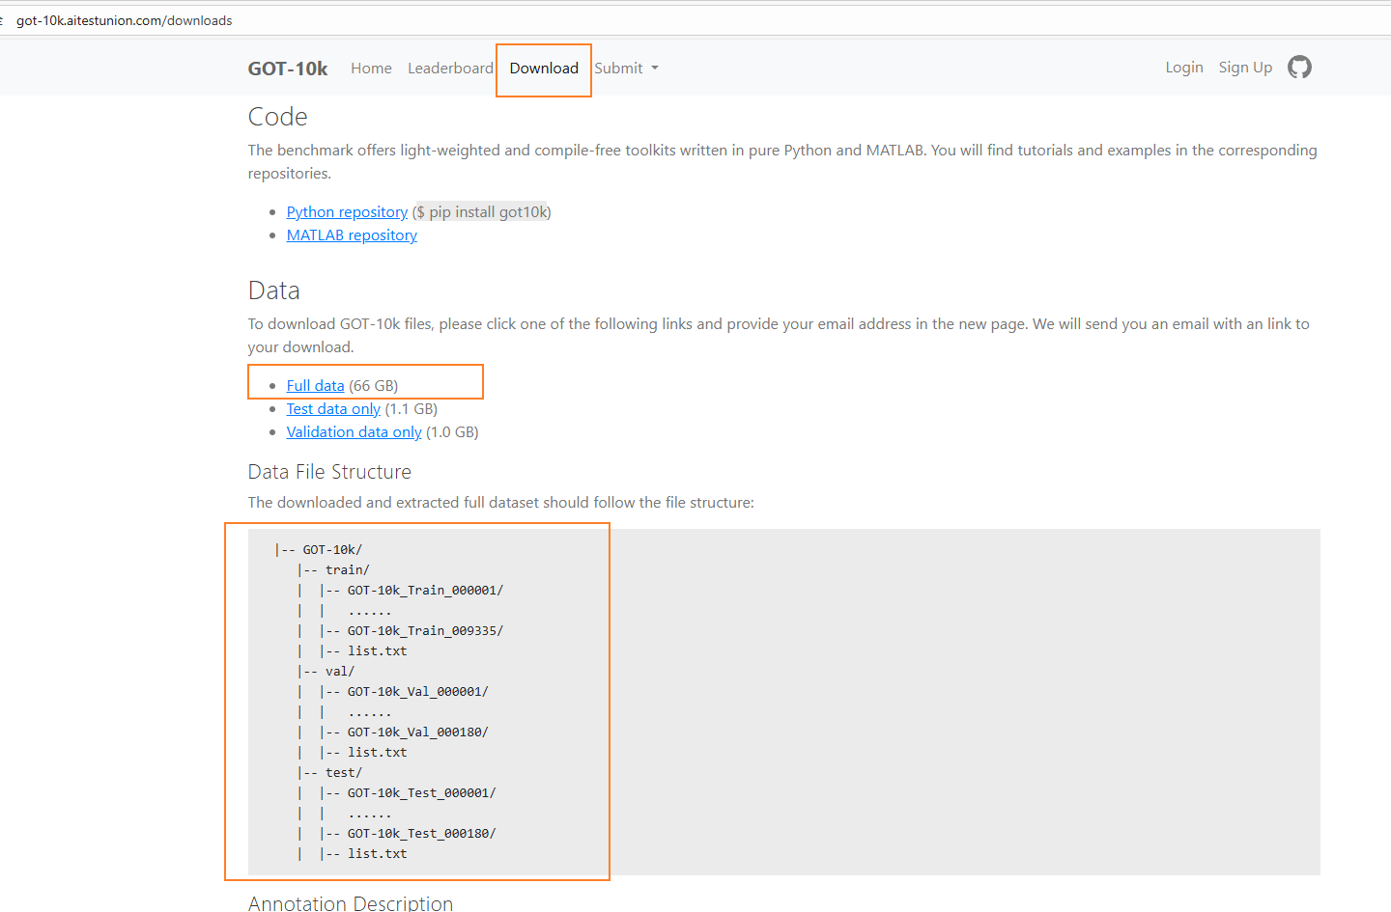Click the (1.0 GB) size text
Image resolution: width=1391 pixels, height=912 pixels.
click(x=452, y=432)
